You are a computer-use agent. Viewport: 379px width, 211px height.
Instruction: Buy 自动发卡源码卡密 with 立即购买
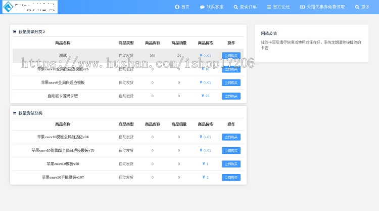tap(231, 96)
